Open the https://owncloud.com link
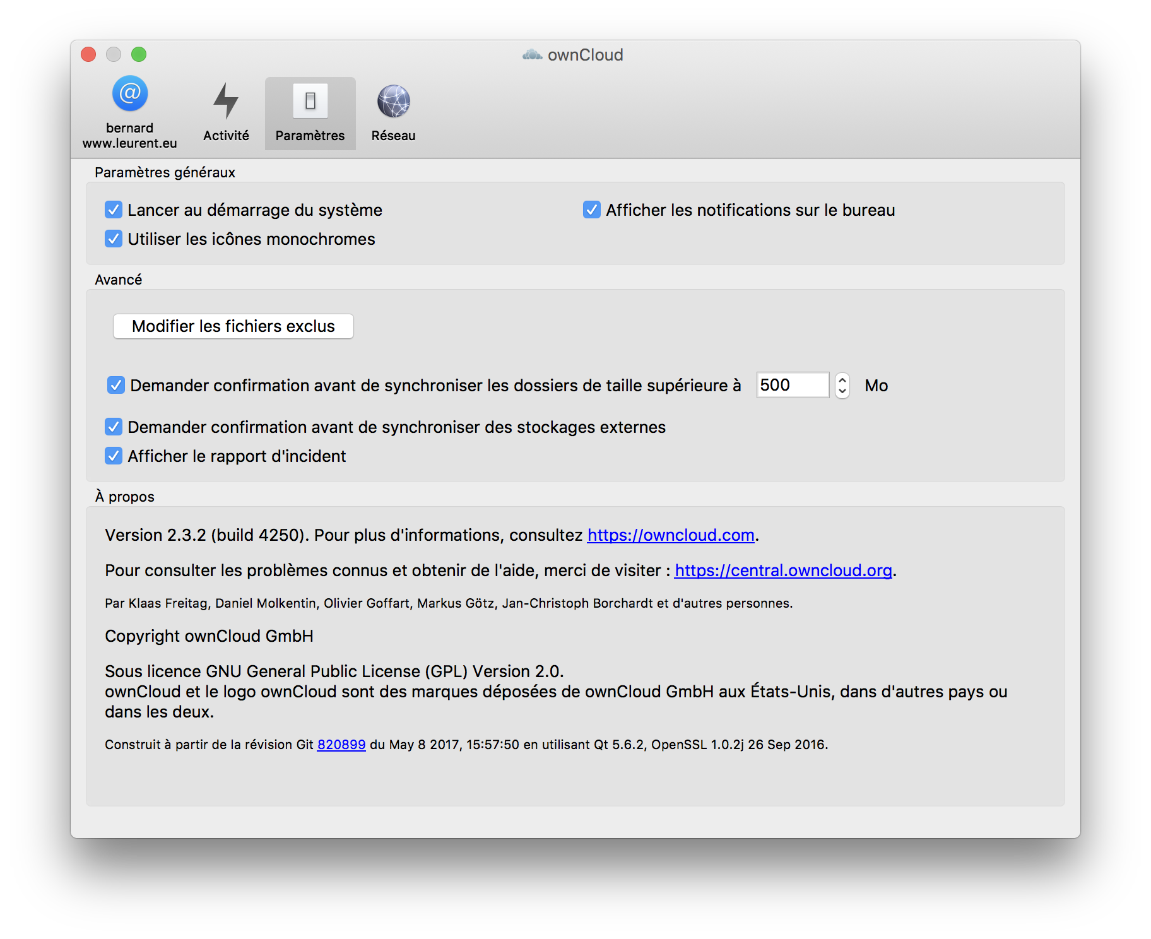The height and width of the screenshot is (939, 1151). coord(670,535)
